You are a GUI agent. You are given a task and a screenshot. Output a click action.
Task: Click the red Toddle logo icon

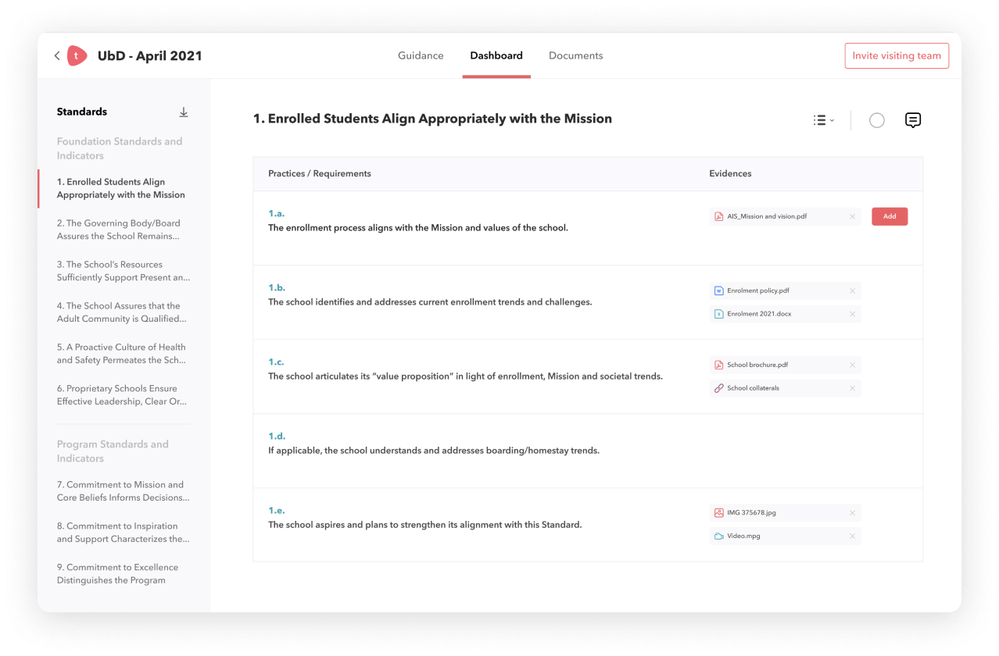pos(77,55)
